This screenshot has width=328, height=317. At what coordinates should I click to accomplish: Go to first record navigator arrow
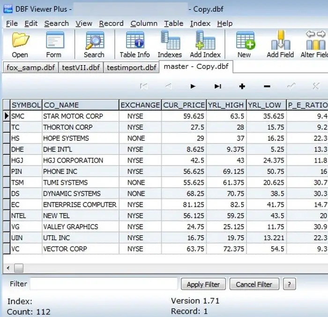point(144,86)
